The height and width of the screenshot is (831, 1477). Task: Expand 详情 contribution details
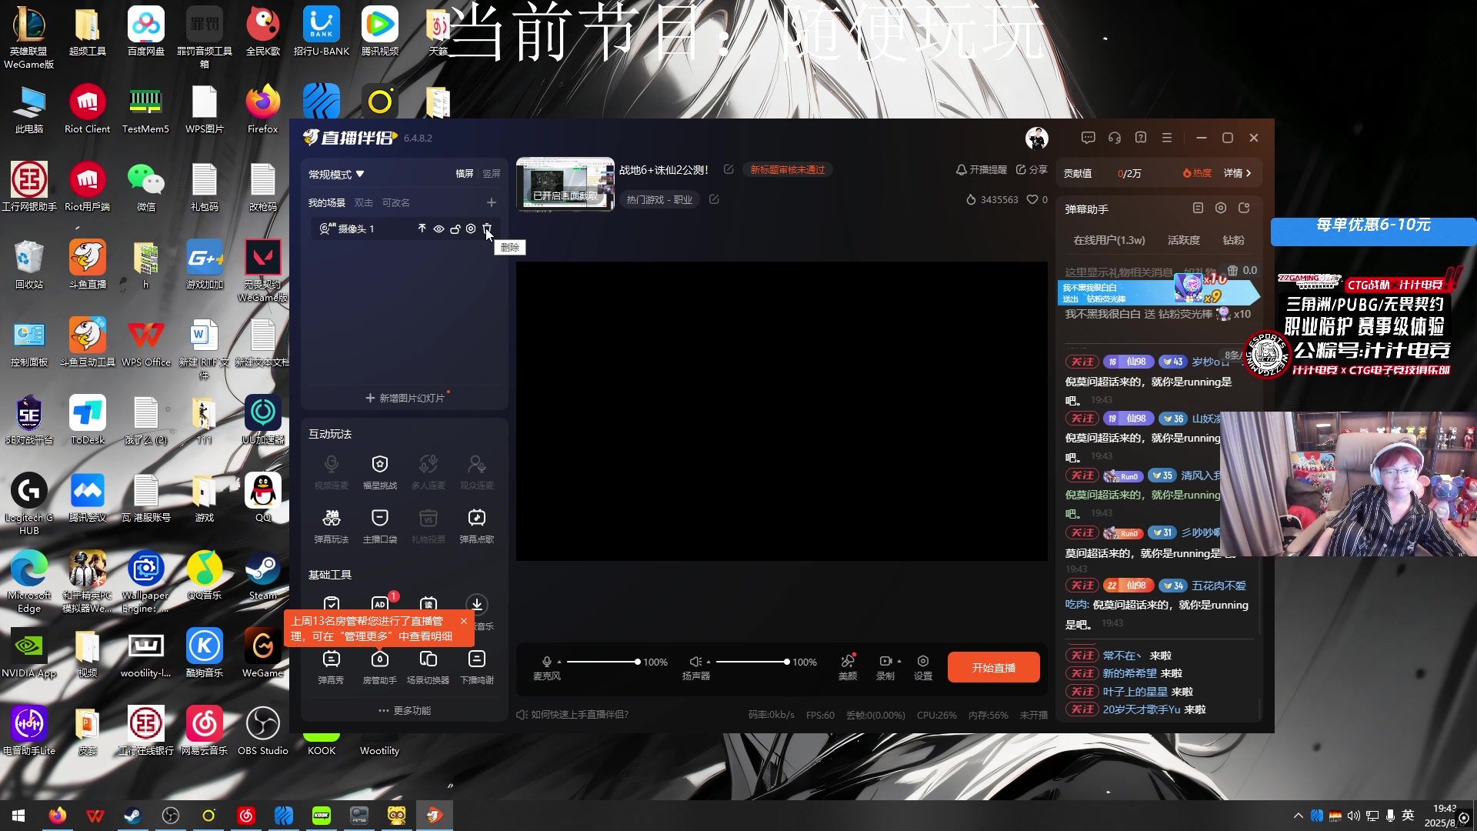(x=1238, y=173)
